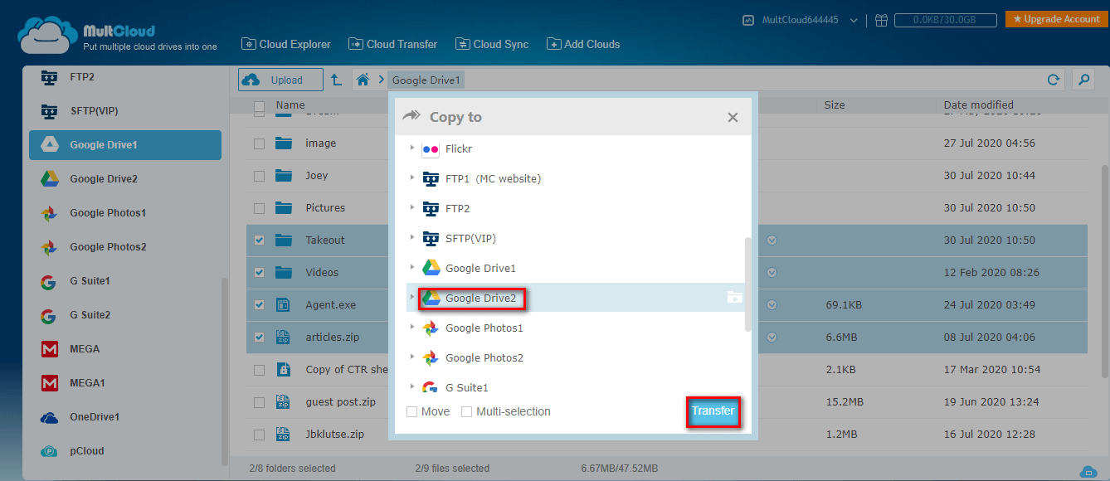Expand Google Photos2 node in dialog
The height and width of the screenshot is (481, 1110).
412,357
